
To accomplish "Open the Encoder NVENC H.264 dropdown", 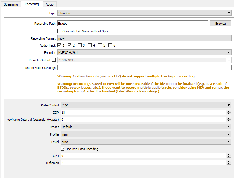I will [145, 52].
